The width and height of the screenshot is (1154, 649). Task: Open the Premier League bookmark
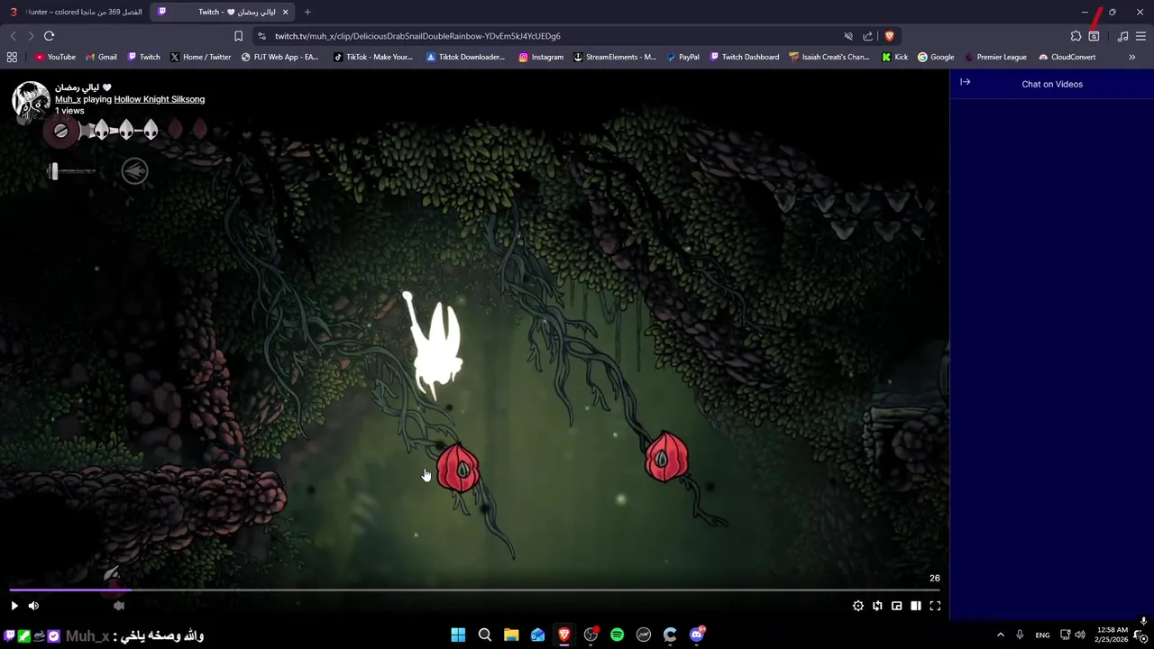[995, 57]
